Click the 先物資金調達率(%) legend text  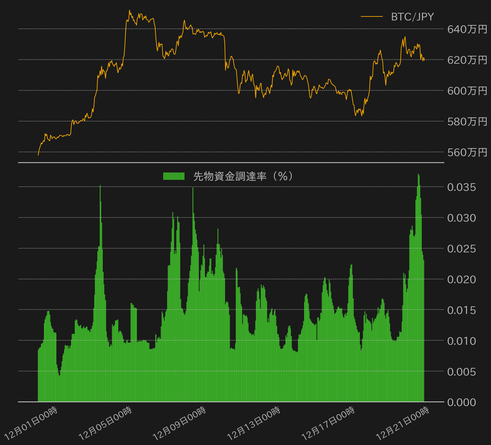coord(244,176)
